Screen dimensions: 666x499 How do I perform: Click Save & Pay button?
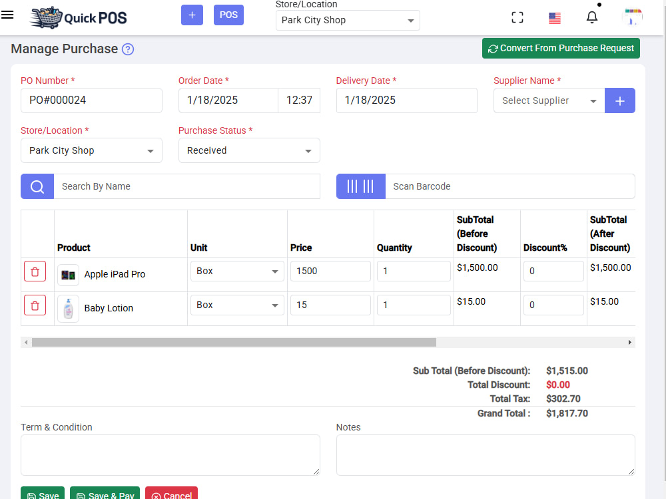(x=105, y=494)
